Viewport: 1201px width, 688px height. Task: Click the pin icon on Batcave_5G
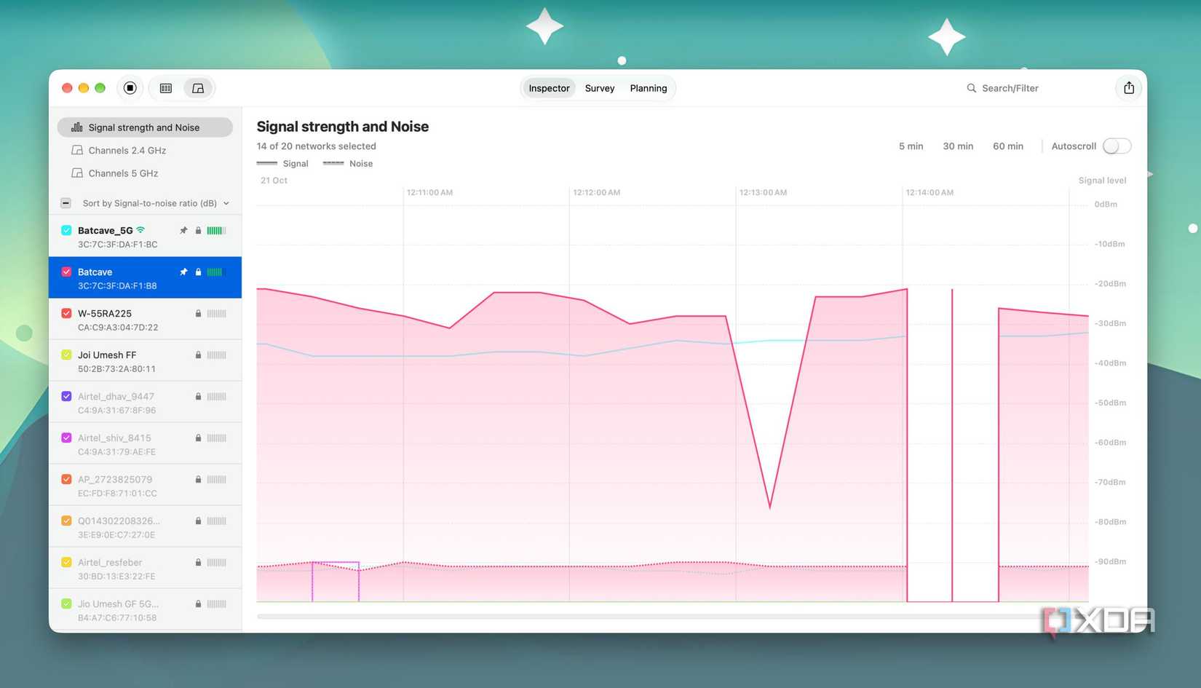tap(183, 231)
